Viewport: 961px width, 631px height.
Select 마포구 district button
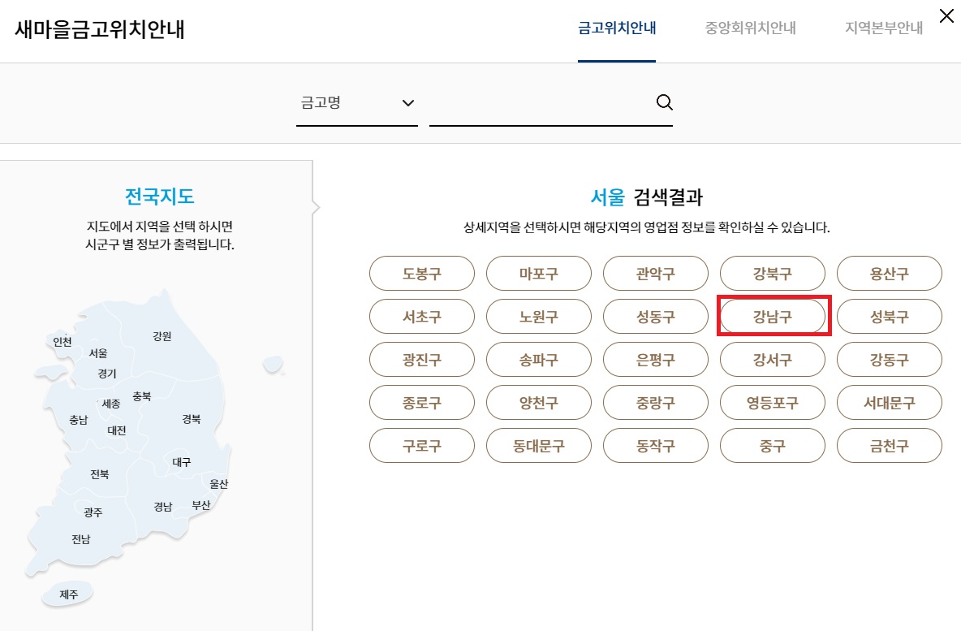[539, 274]
